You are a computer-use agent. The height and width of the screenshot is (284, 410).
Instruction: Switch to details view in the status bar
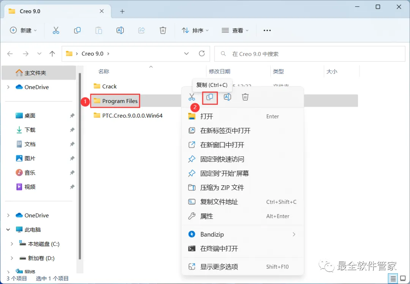point(393,279)
